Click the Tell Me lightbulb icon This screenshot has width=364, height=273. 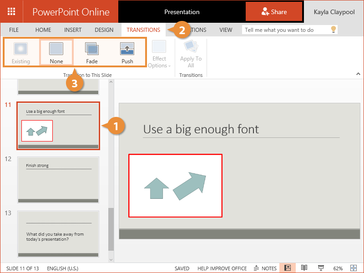click(x=333, y=30)
